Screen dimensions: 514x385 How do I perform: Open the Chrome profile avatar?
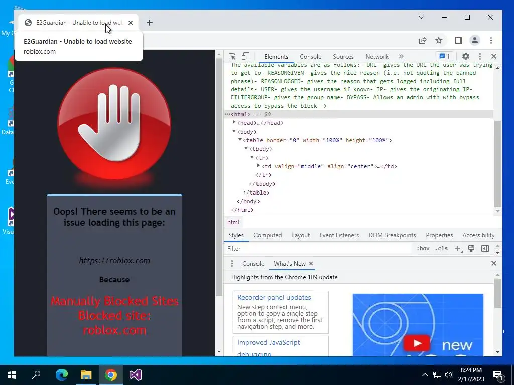point(475,40)
